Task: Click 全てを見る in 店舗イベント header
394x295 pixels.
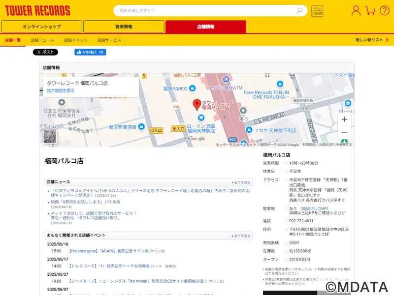Action: click(241, 236)
